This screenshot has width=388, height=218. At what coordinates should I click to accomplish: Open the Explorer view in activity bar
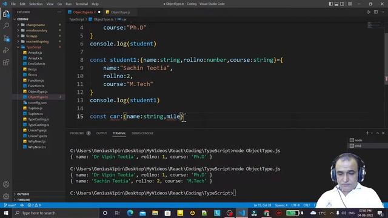pyautogui.click(x=6, y=14)
